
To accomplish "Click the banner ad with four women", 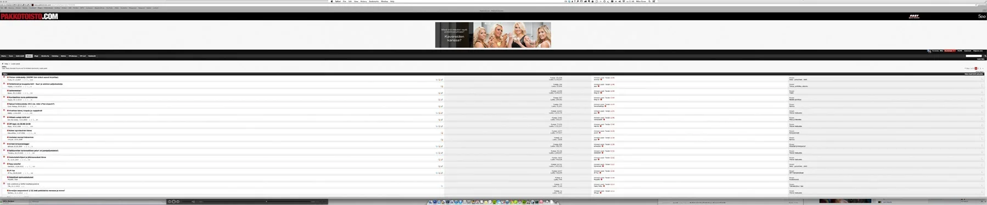I will tap(493, 35).
